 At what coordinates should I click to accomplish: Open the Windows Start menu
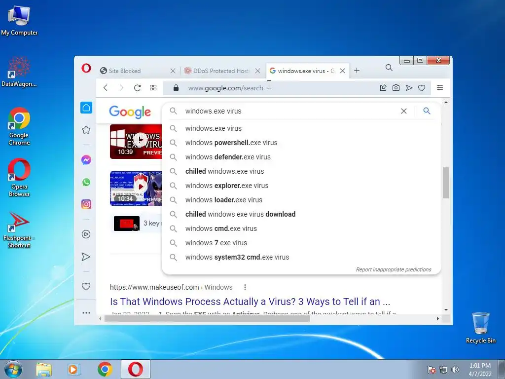(13, 369)
